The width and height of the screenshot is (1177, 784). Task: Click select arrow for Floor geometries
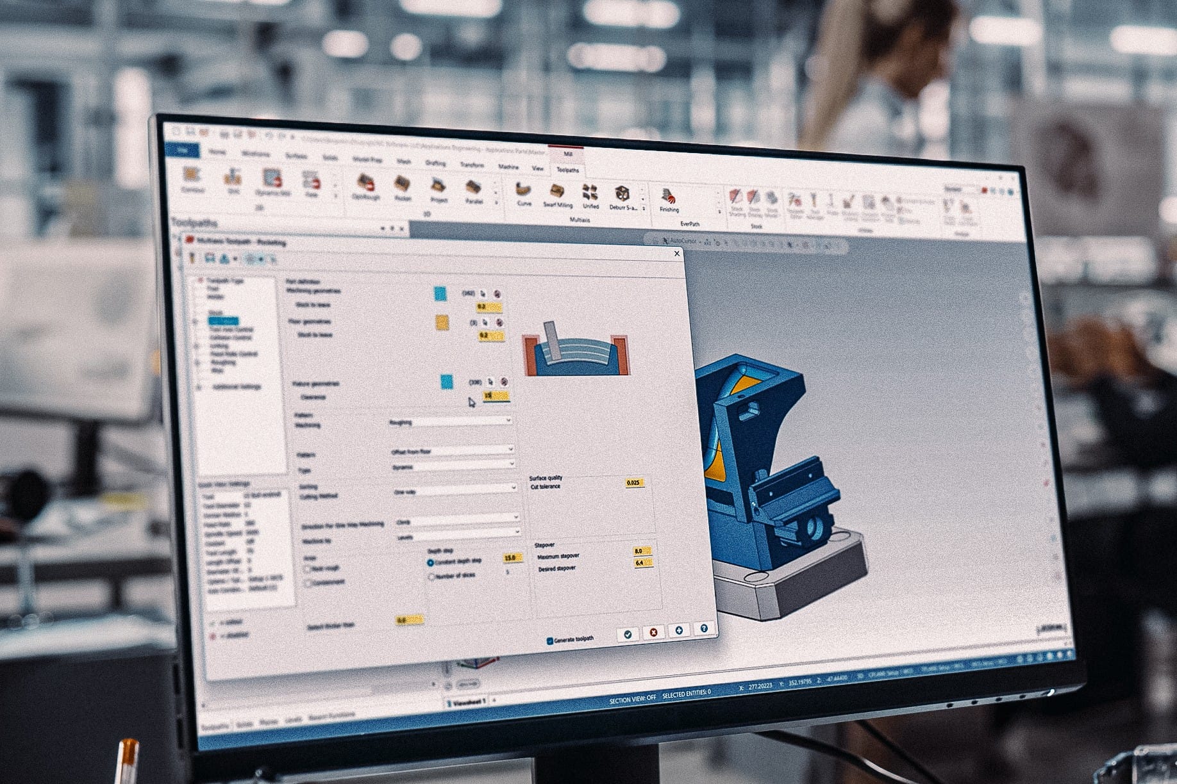pyautogui.click(x=485, y=322)
